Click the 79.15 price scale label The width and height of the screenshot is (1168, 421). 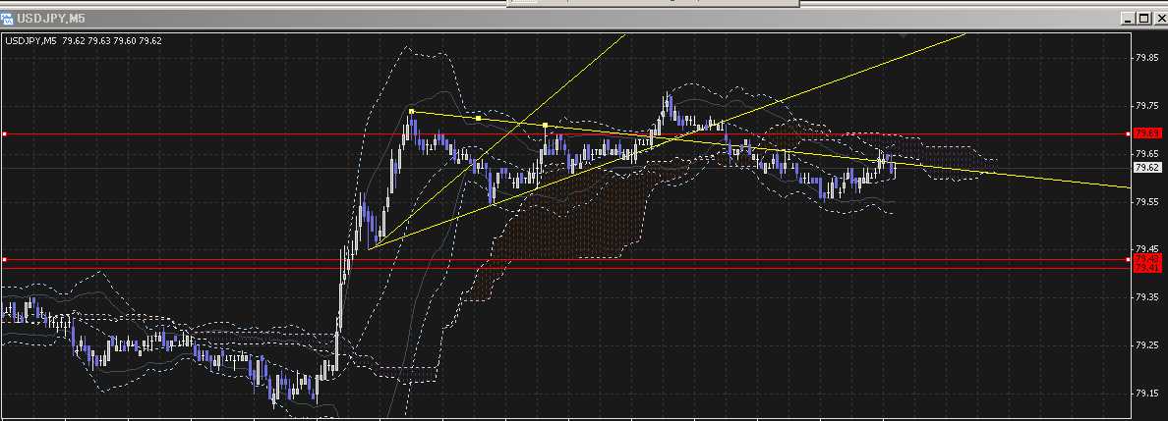(1144, 393)
